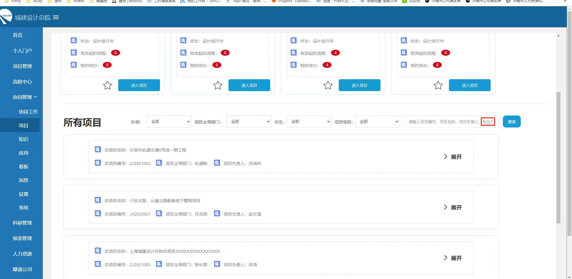Click name icon beside 上海城建设计总院总项目
Viewport: 572px width, 279px height.
(x=98, y=250)
